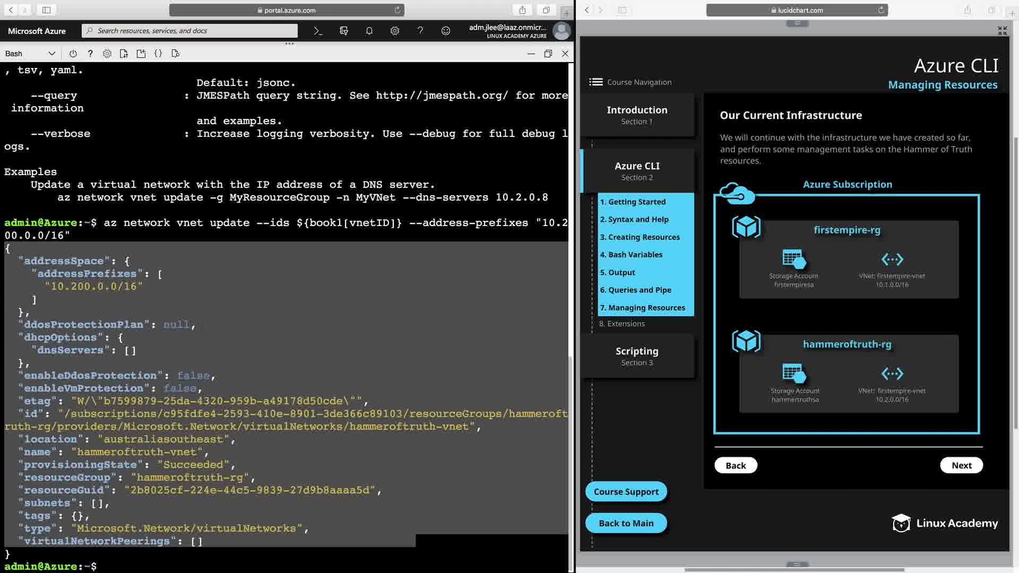The height and width of the screenshot is (573, 1019).
Task: Select the Introduction Section 1 tab
Action: (637, 115)
